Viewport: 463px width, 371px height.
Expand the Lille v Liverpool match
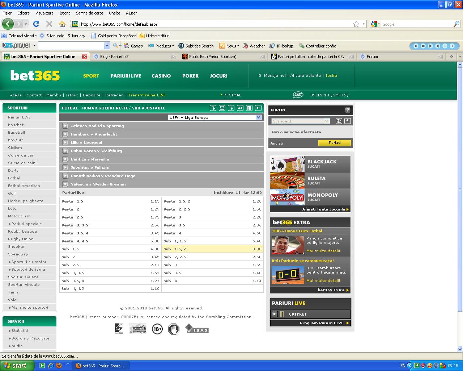[65, 142]
